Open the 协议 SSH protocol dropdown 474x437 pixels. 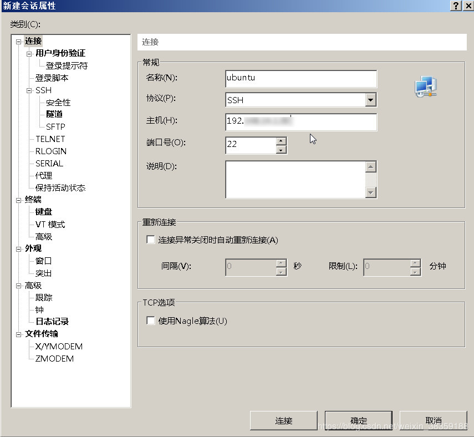point(370,100)
